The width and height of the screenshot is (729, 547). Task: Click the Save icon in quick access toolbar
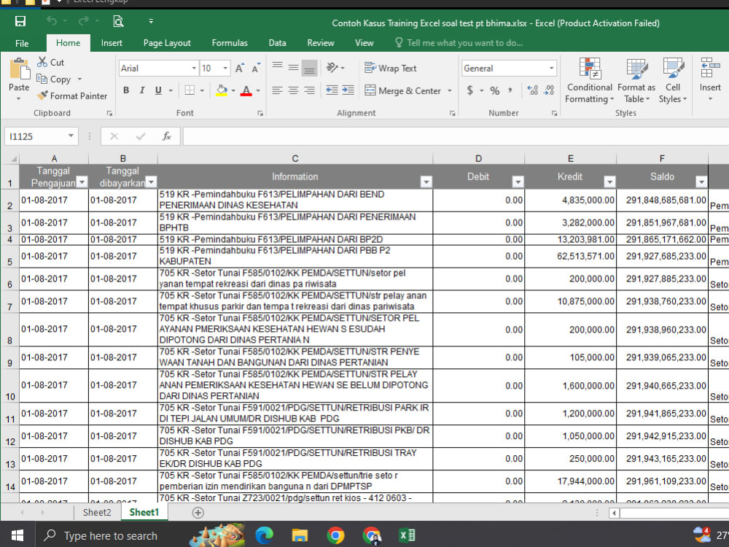coord(20,21)
